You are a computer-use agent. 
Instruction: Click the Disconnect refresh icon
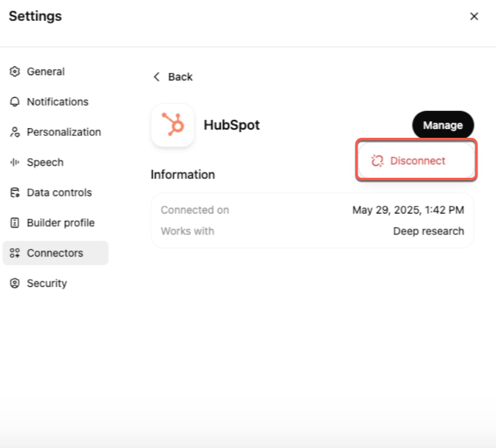(377, 160)
